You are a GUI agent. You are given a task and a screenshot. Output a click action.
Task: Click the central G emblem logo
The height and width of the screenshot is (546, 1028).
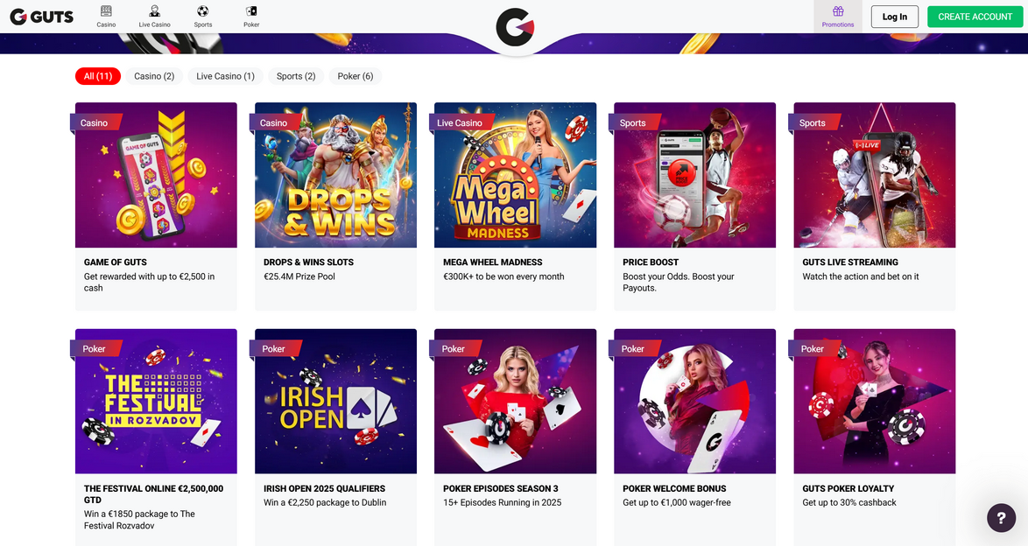[x=515, y=27]
